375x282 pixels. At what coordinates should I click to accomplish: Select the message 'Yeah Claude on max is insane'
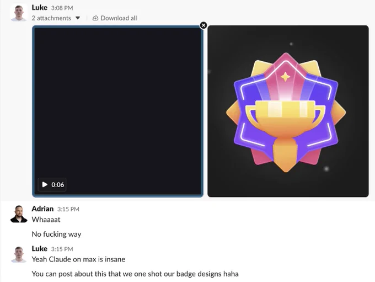tap(78, 259)
